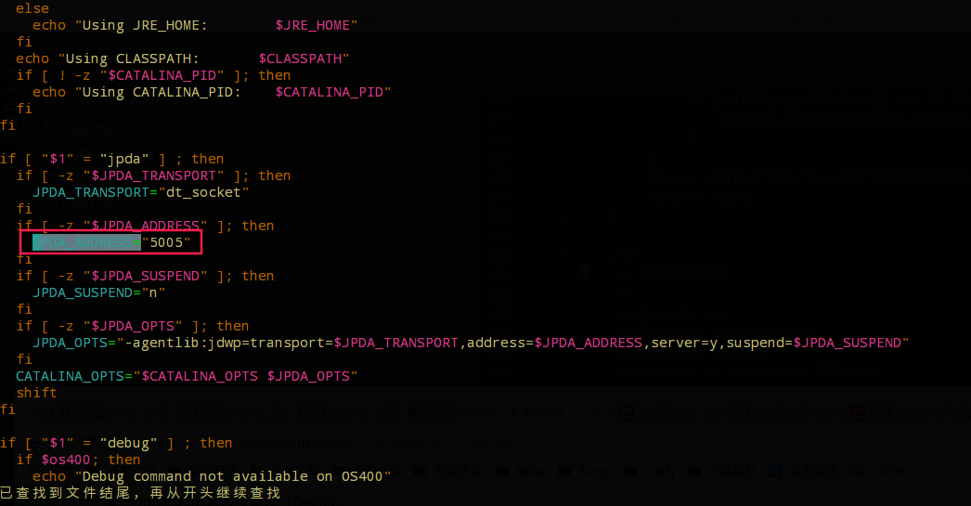This screenshot has width=971, height=506.
Task: Click the if $os400; then line
Action: (x=78, y=461)
